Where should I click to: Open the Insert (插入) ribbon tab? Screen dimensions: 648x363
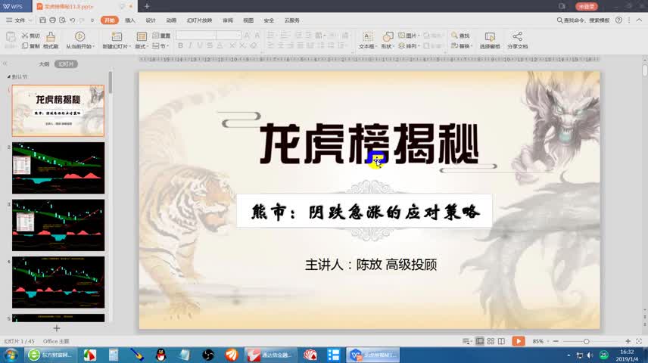(130, 20)
